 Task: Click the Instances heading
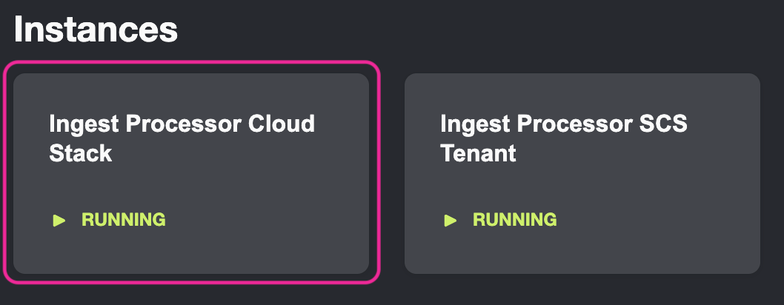click(96, 30)
